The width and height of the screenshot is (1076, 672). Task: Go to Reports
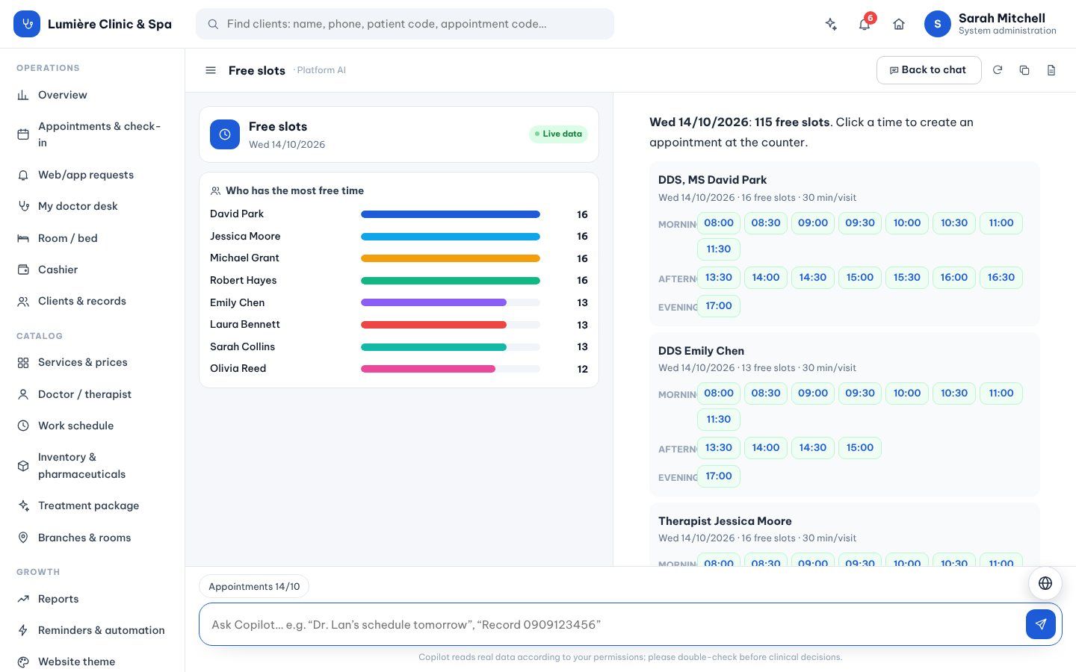click(x=93, y=599)
